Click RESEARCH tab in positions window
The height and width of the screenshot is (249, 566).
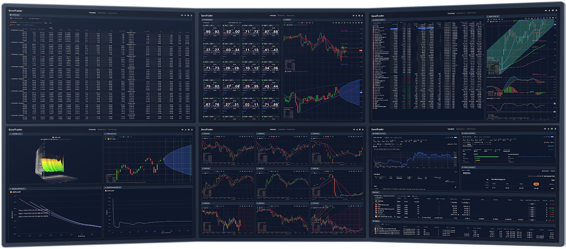pyautogui.click(x=461, y=129)
